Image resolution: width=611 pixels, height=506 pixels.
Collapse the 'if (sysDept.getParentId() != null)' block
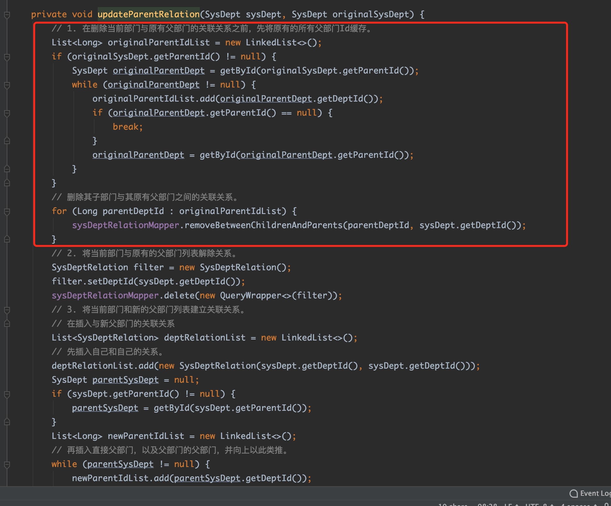click(7, 394)
